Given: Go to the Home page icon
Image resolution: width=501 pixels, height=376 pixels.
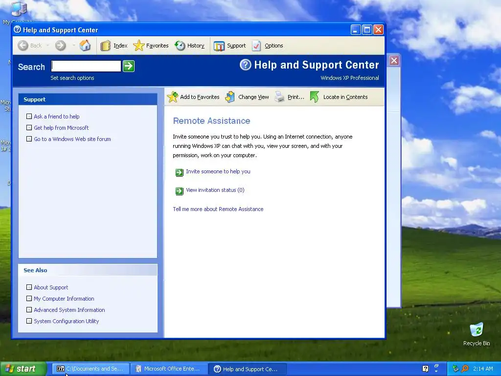Looking at the screenshot, I should (85, 46).
